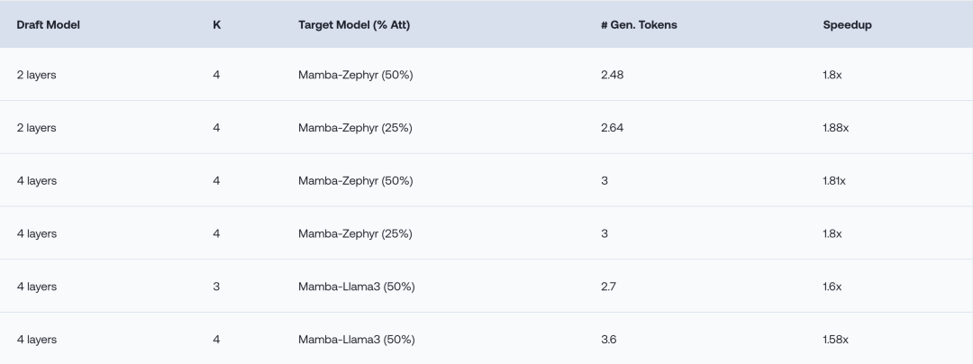Click Mamba-Llama3 (50%) in the last row
This screenshot has width=973, height=364.
[356, 340]
